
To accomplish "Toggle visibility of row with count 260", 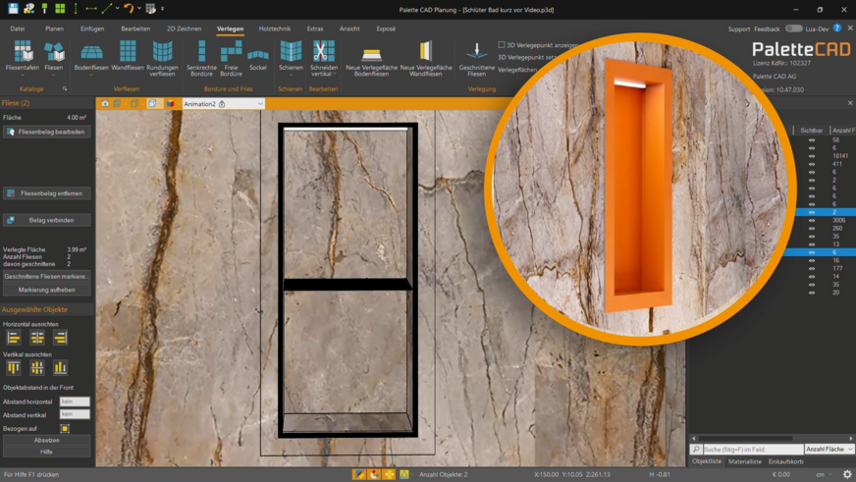I will point(812,228).
